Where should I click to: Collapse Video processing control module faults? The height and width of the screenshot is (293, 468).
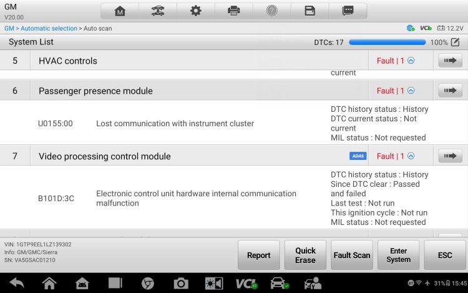(411, 156)
